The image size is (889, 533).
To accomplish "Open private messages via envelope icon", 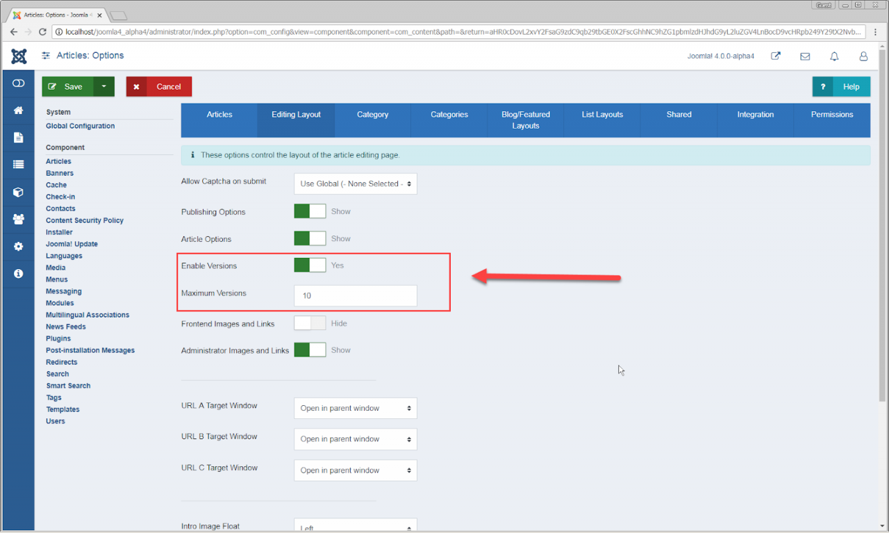I will pos(804,56).
